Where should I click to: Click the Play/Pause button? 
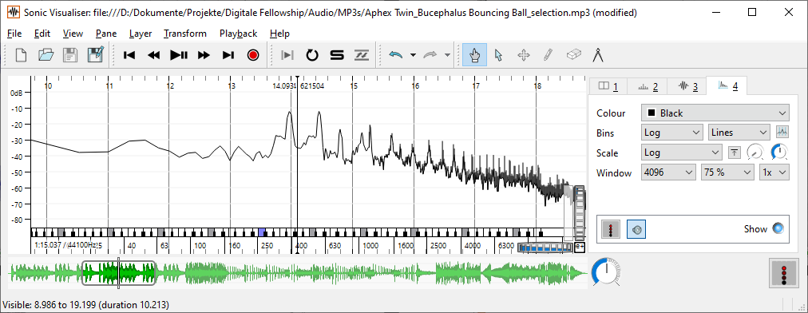[179, 55]
